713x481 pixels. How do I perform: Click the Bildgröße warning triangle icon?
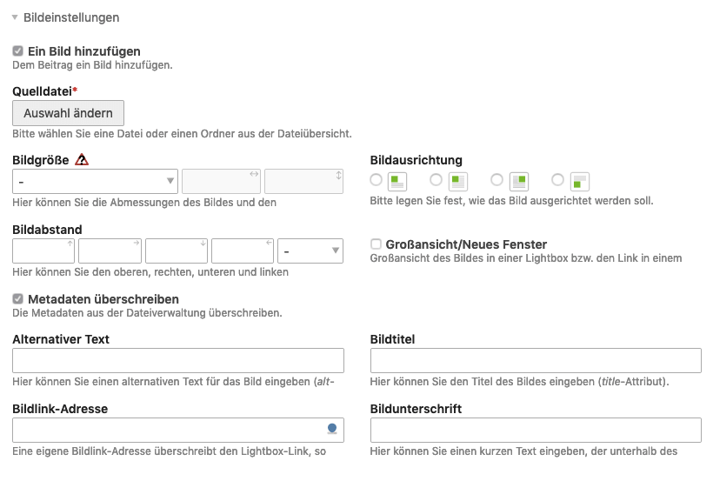pos(82,160)
